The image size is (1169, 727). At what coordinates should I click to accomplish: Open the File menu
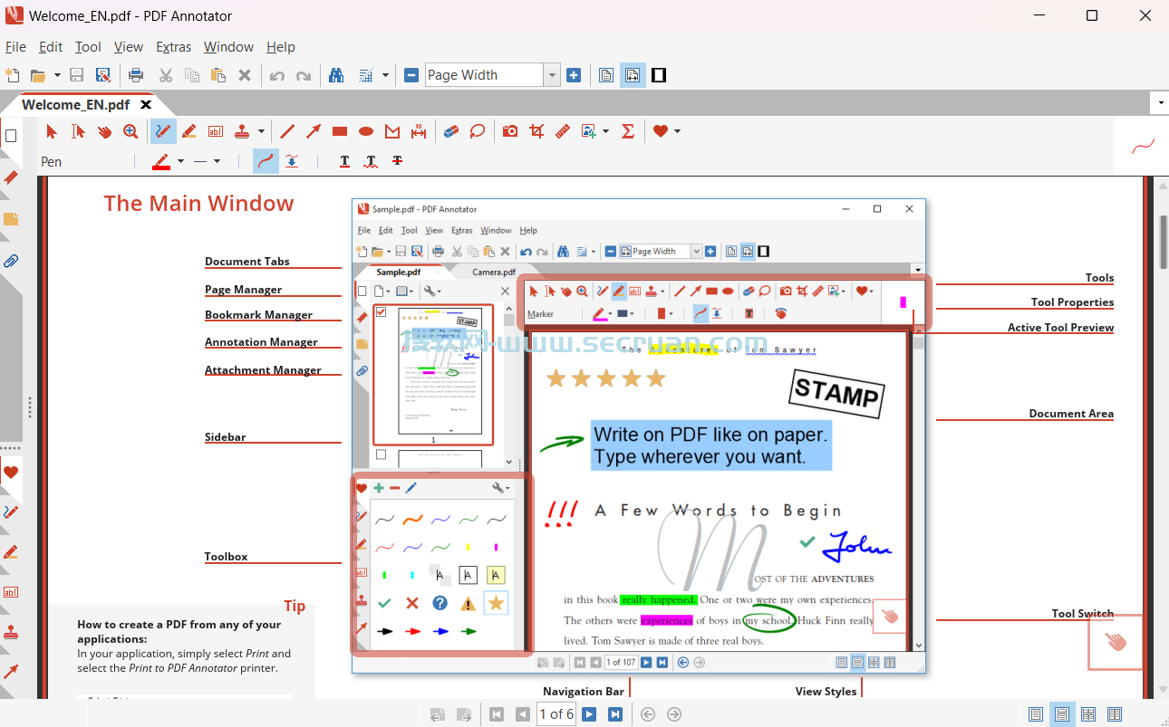tap(15, 47)
